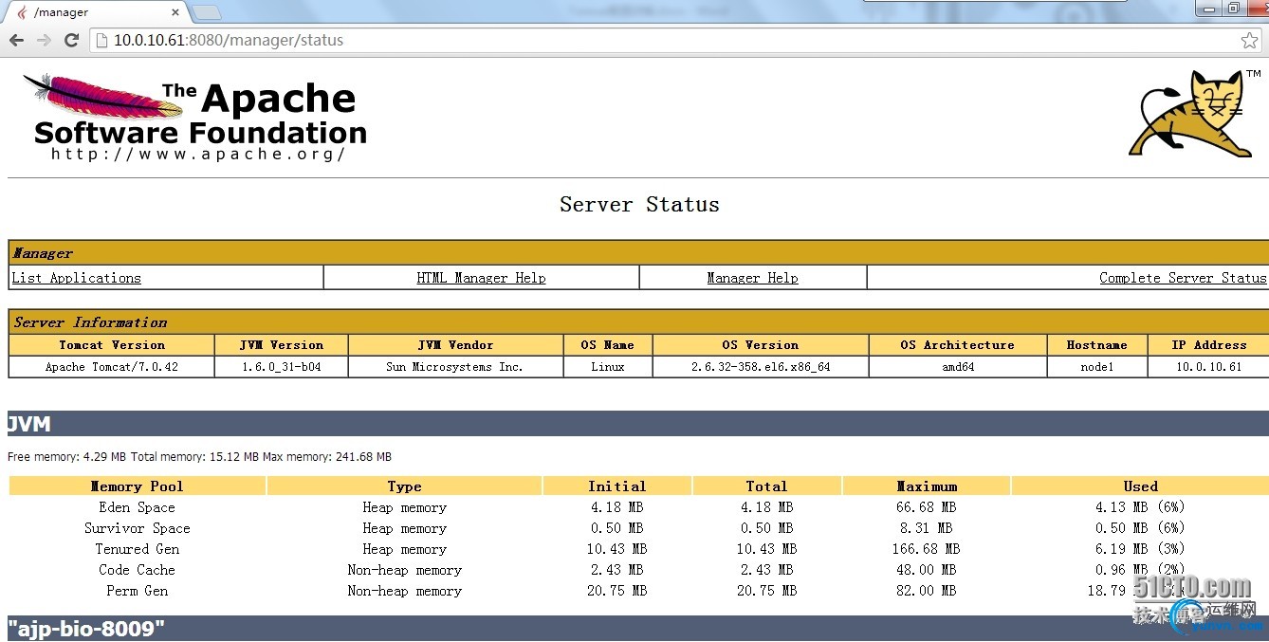
Task: Click the amd64 architecture cell
Action: [x=958, y=367]
